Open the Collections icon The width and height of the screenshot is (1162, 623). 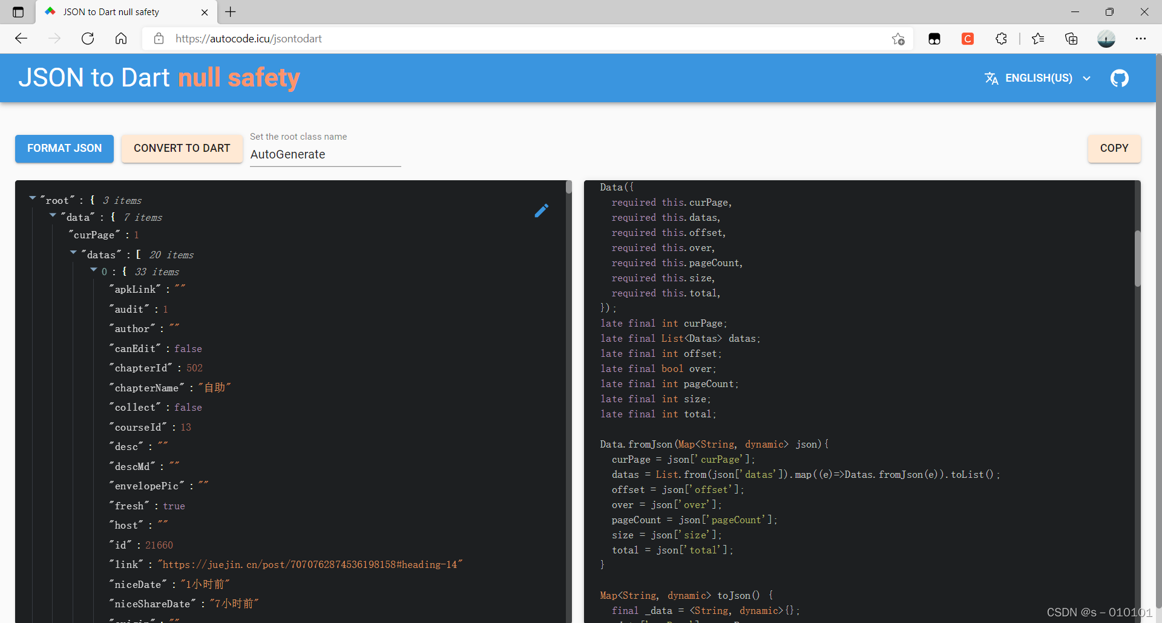tap(1071, 39)
